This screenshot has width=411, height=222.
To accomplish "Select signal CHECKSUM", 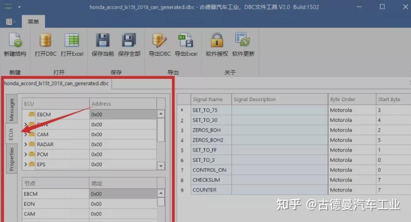I will click(206, 180).
